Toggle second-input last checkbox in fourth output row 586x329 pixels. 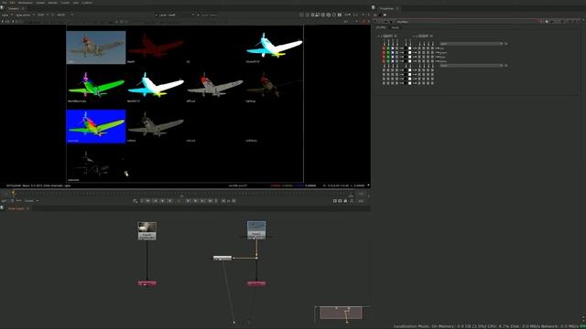(432, 61)
